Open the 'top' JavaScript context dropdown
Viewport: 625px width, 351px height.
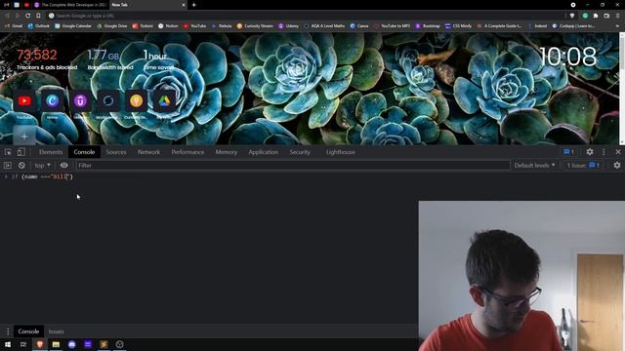click(43, 165)
